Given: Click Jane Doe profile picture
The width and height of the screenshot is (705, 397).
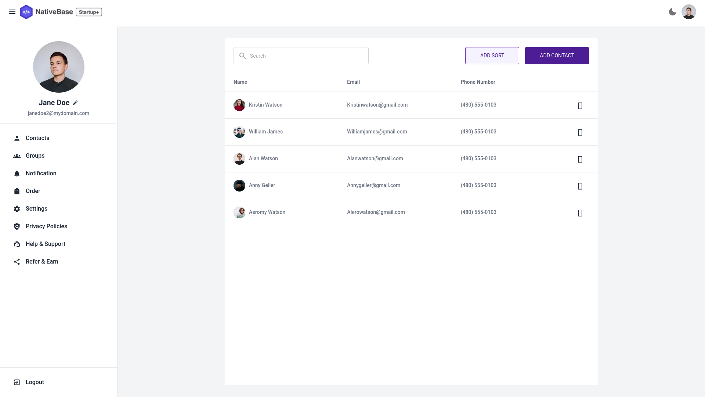Looking at the screenshot, I should (x=59, y=67).
